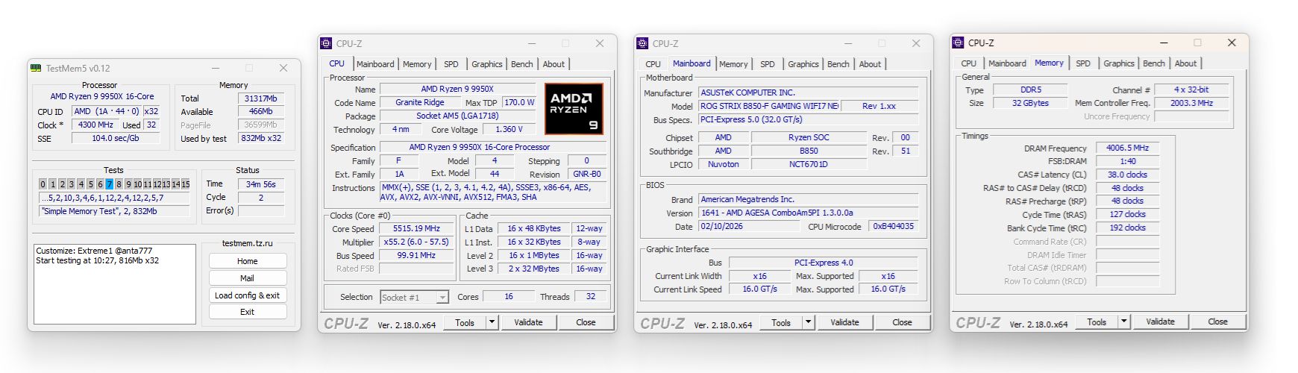Open Graphics tab in CPU window
Screen dimensions: 1298x373
486,64
